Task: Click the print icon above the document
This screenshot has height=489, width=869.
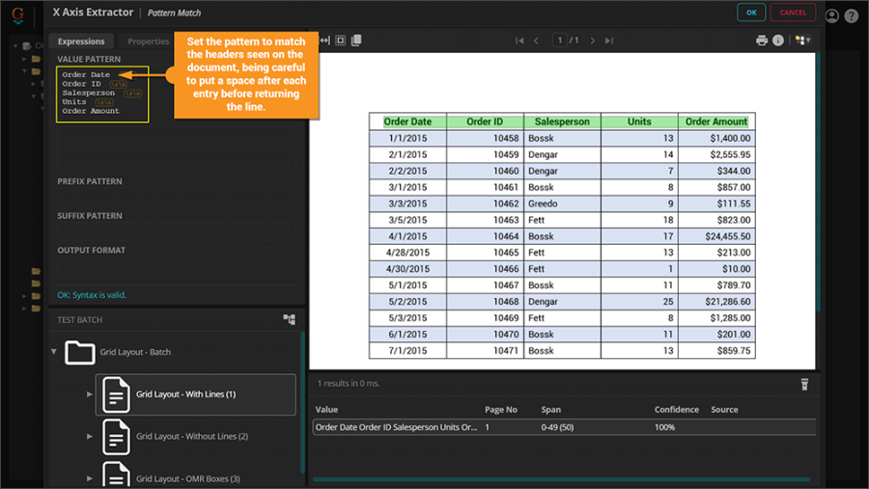Action: (762, 41)
